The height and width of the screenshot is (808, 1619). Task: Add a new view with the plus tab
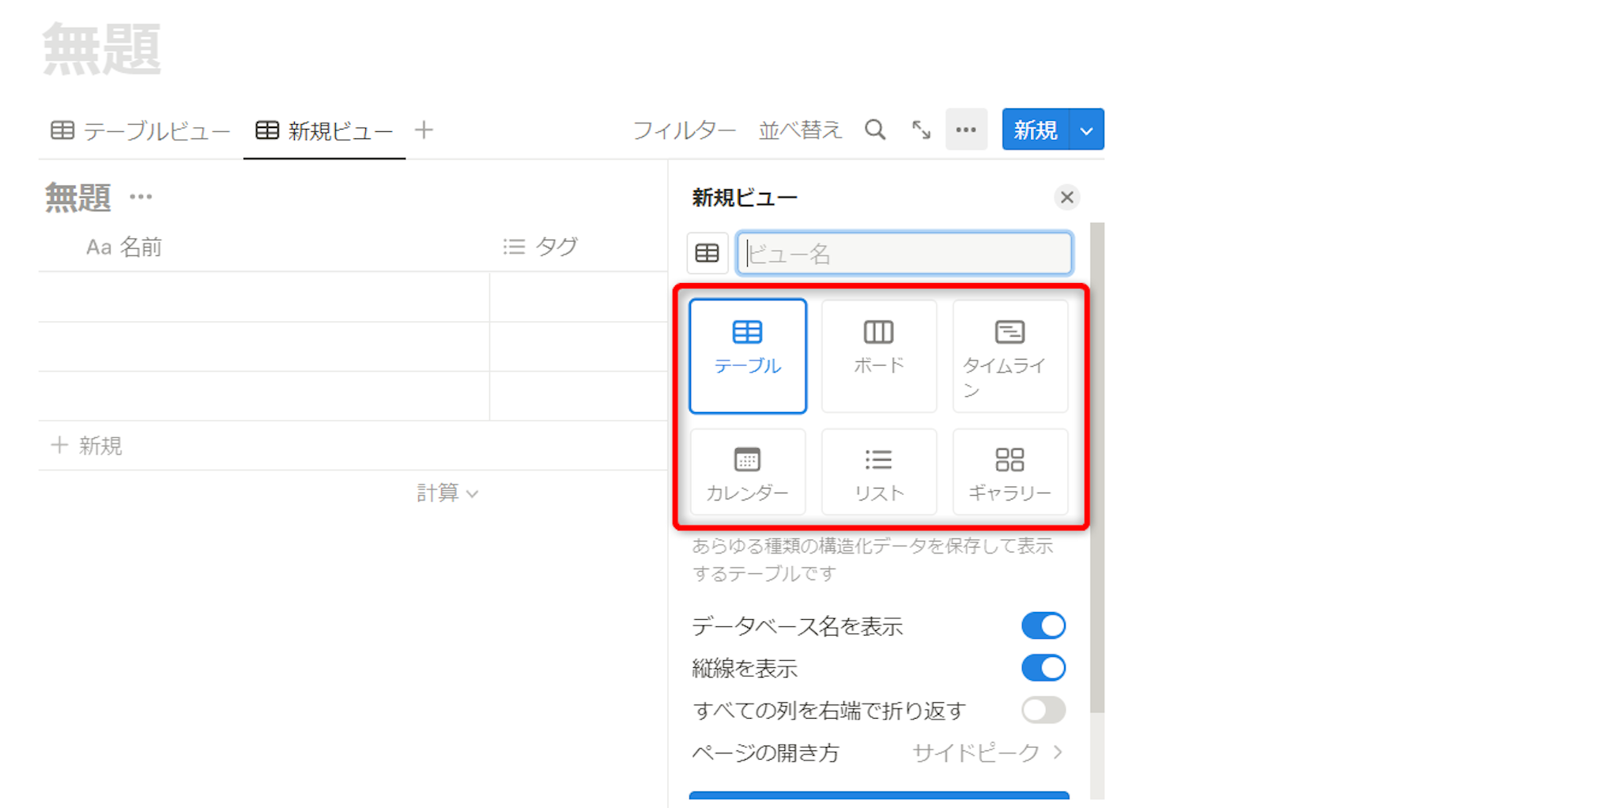(424, 130)
